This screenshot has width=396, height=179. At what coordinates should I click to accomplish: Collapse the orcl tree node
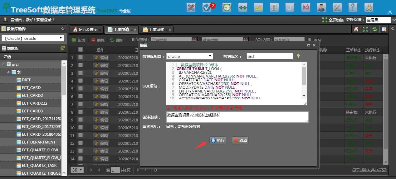coord(4,64)
